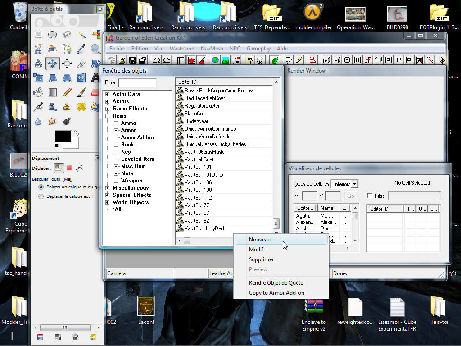The width and height of the screenshot is (461, 346).
Task: Expand the Special Effects tree node
Action: [108, 196]
